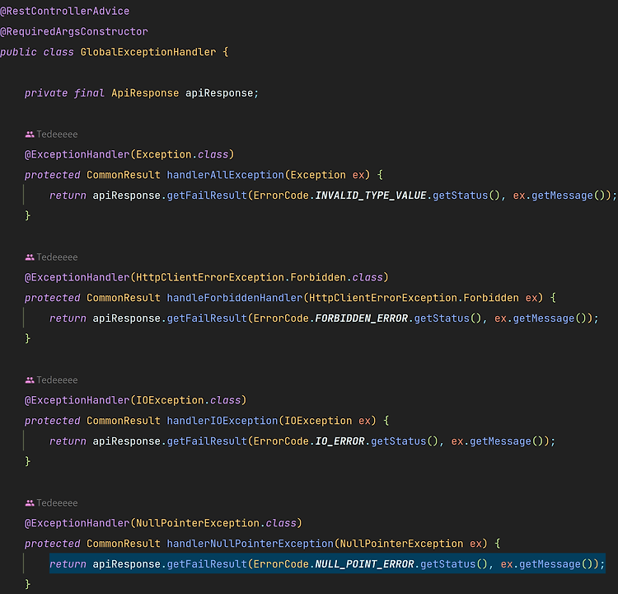The height and width of the screenshot is (594, 618).
Task: Click the 'final' keyword of the field
Action: pos(90,93)
